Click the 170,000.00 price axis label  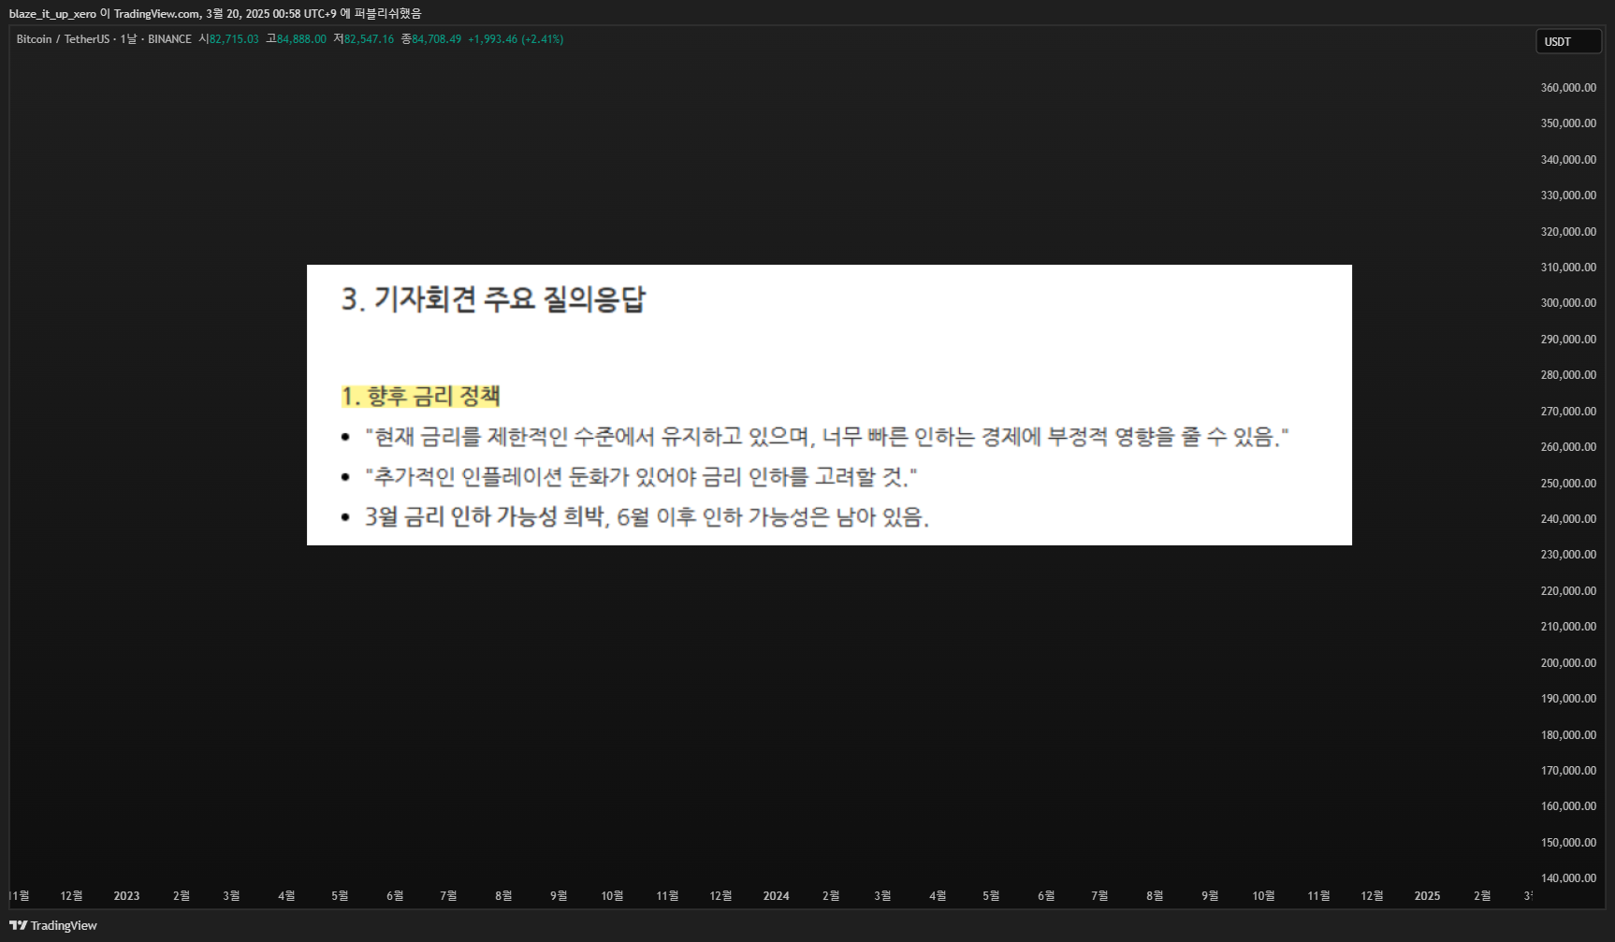[1568, 771]
